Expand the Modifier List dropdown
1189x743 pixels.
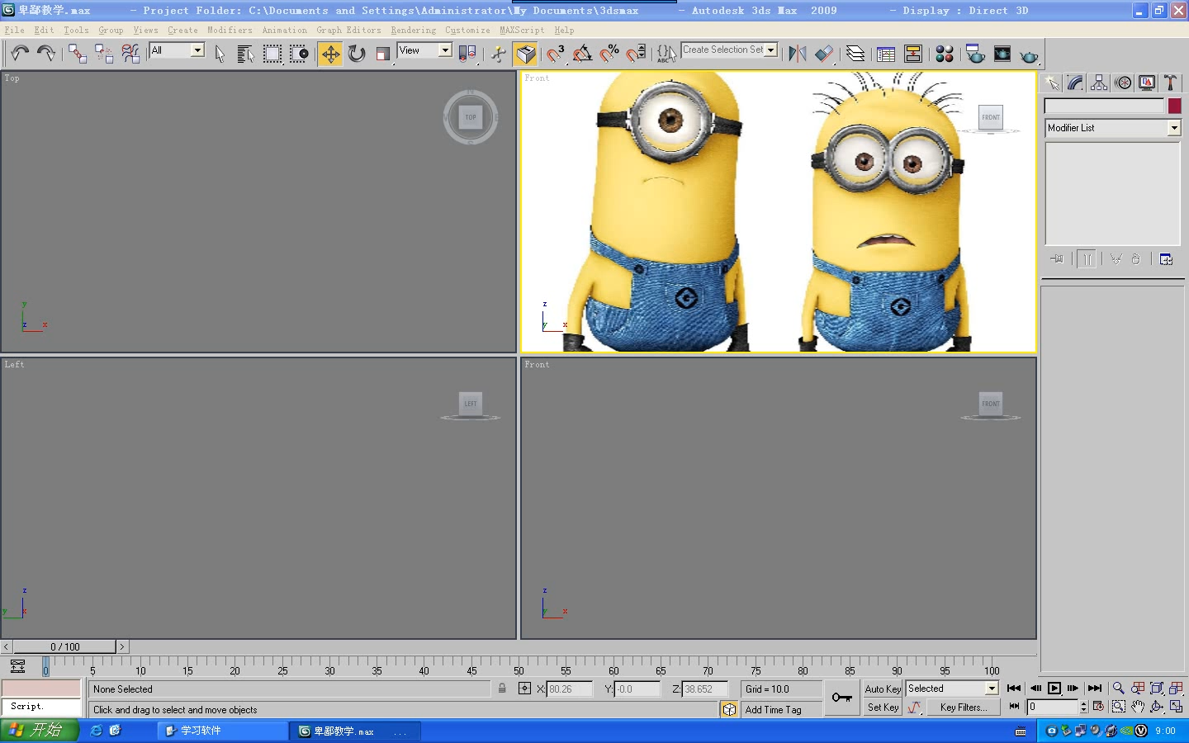pos(1174,128)
